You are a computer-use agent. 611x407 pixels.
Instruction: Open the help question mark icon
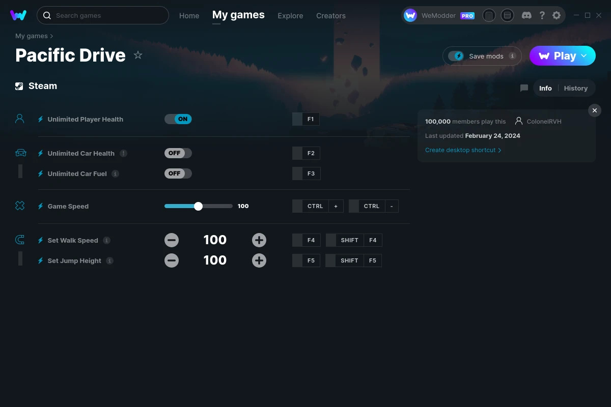point(542,15)
